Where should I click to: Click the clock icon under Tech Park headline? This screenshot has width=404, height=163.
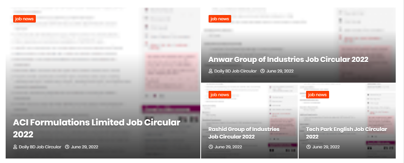tap(308, 147)
